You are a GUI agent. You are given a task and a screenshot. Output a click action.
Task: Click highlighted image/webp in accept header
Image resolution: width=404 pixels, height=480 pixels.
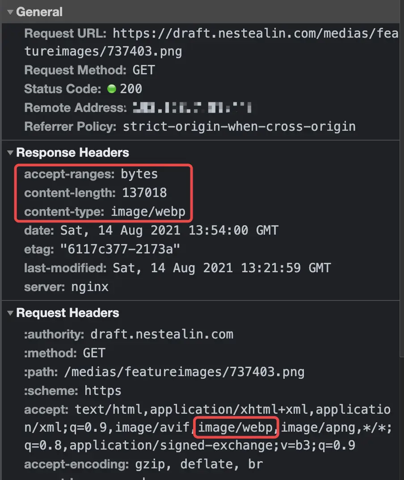(236, 427)
